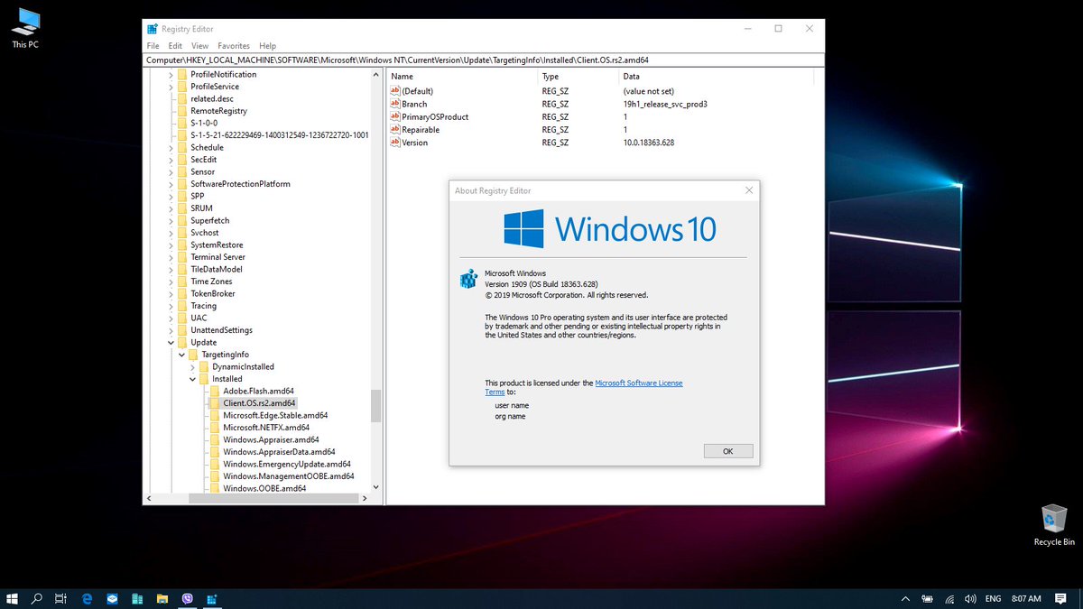
Task: Select the 19h1_release_svc_prod3 data value
Action: click(x=664, y=105)
